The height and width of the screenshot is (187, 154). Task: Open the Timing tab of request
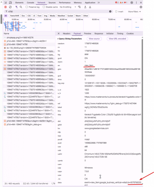click(x=120, y=34)
